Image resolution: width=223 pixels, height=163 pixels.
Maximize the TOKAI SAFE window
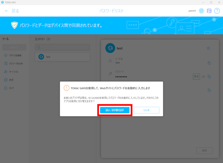pos(211,3)
